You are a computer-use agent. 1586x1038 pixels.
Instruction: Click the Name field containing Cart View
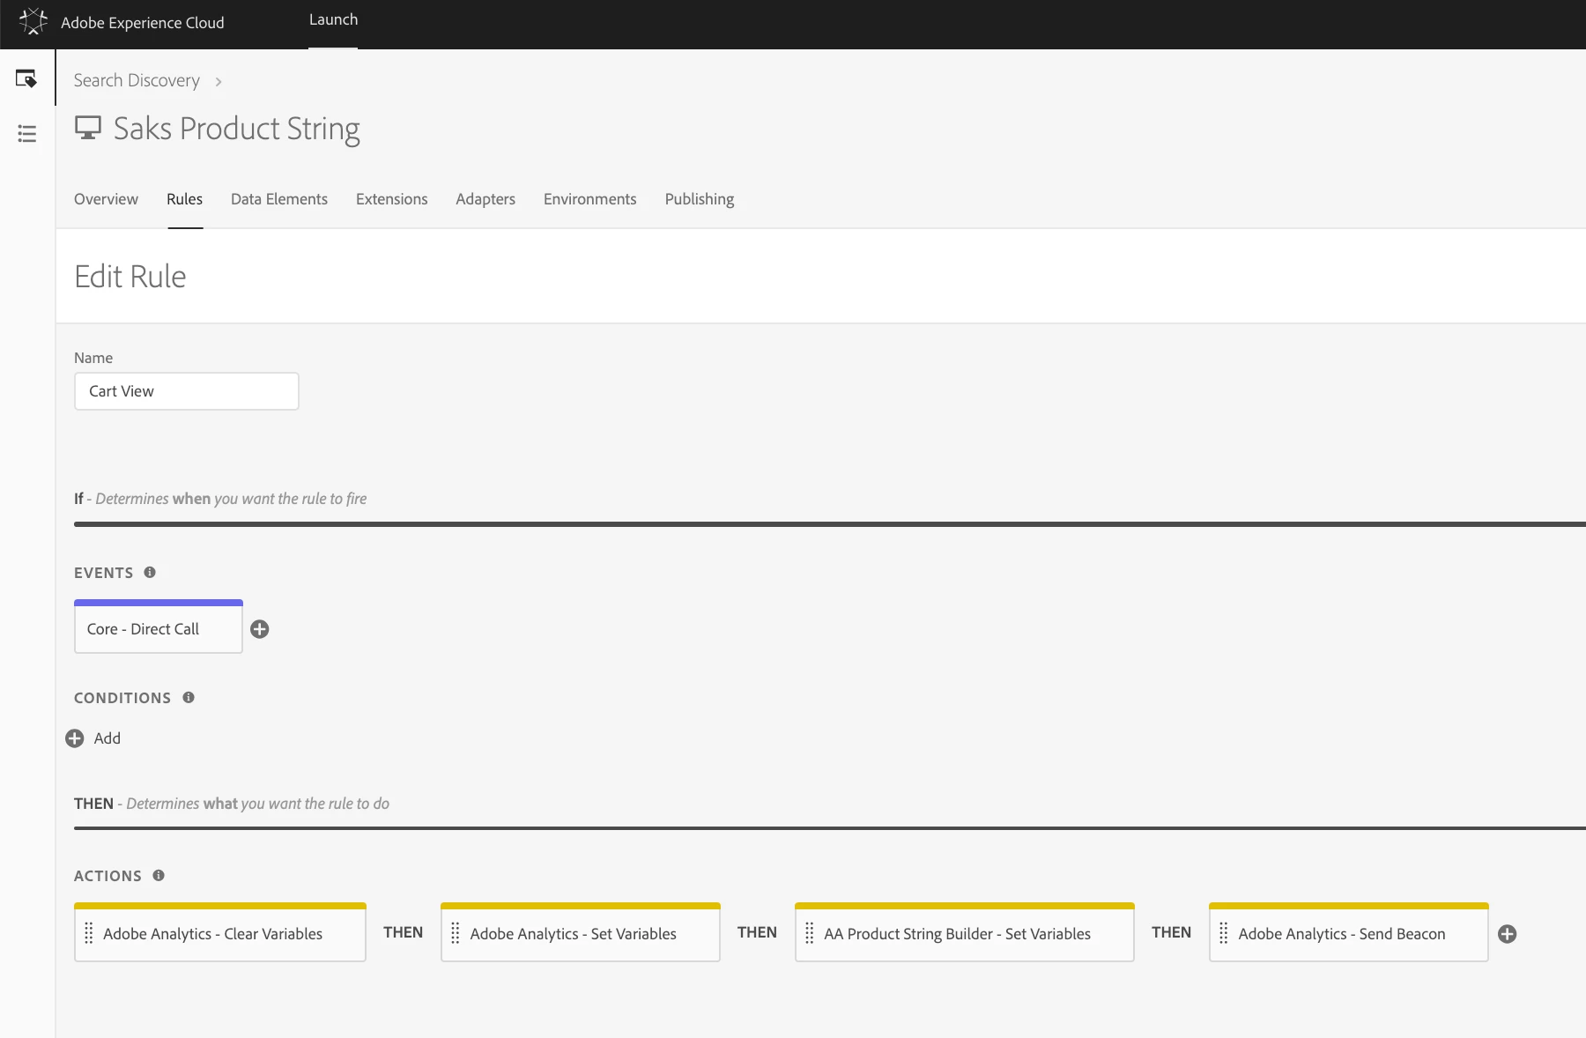[x=187, y=391]
